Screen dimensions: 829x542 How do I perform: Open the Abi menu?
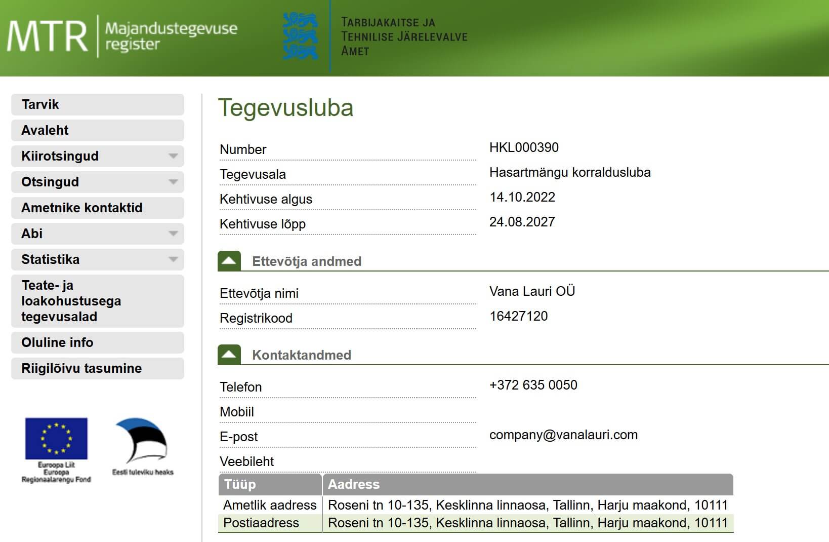tap(98, 234)
